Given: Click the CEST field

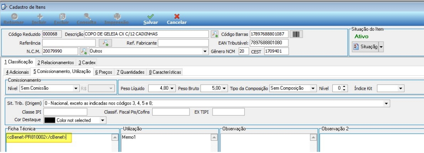Looking at the screenshot, I should point(276,51).
